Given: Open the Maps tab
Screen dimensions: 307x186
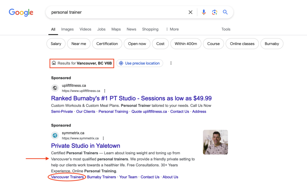Looking at the screenshot, I should (116, 29).
